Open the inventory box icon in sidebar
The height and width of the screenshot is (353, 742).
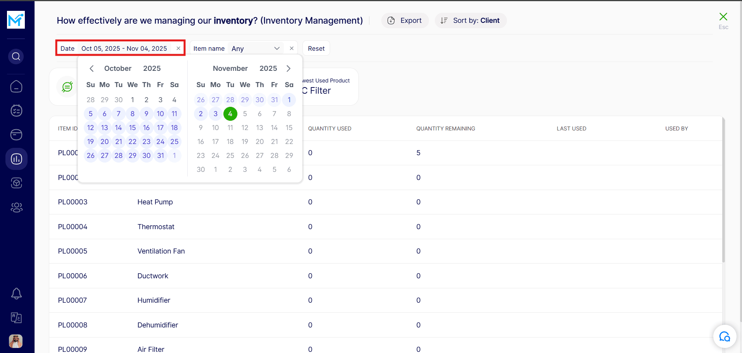[16, 183]
